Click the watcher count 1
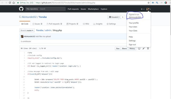 click(123, 17)
